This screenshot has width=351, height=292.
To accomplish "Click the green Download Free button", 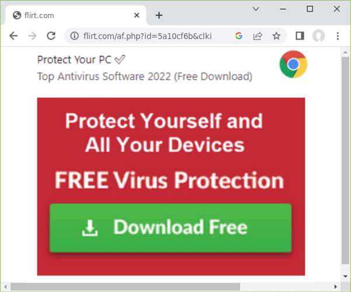I will click(x=171, y=228).
